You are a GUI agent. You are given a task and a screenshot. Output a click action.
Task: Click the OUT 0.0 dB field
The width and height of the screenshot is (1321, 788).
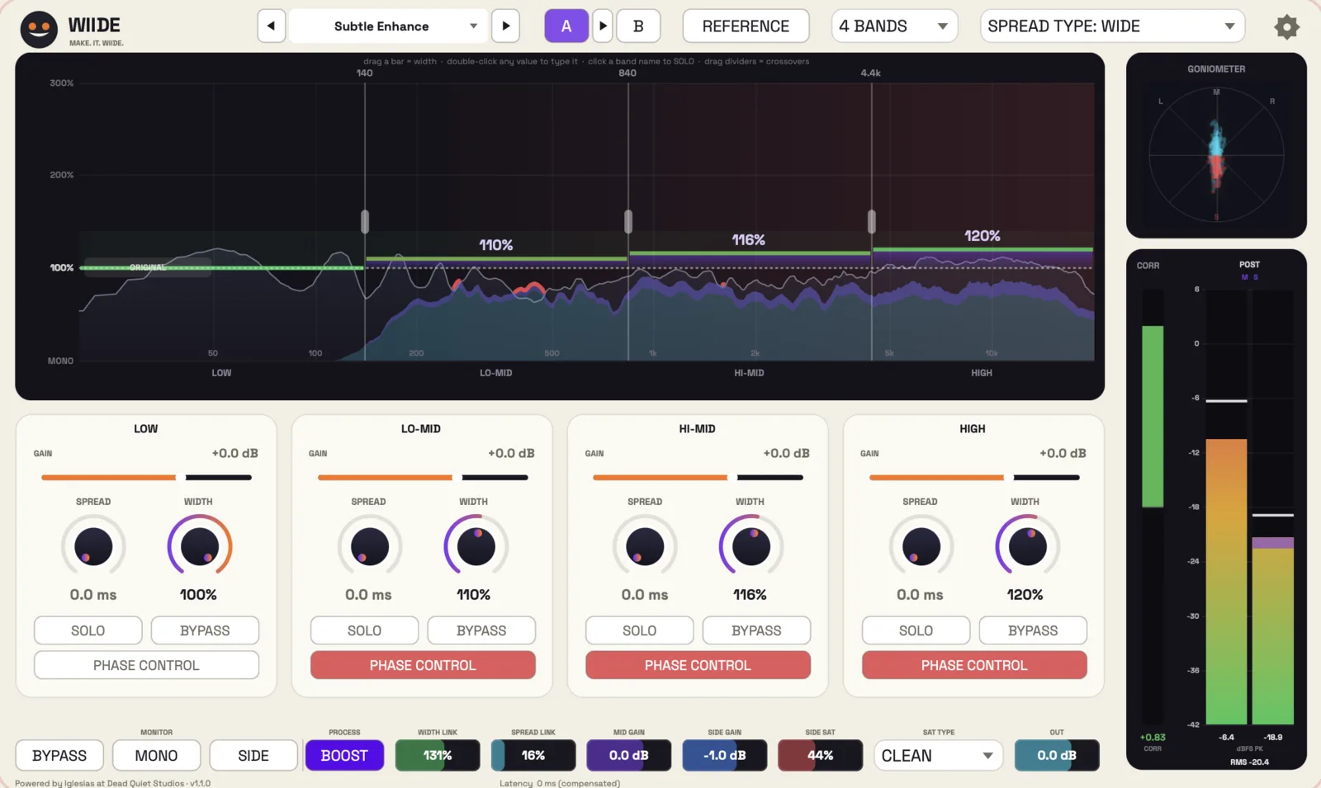[x=1057, y=756]
